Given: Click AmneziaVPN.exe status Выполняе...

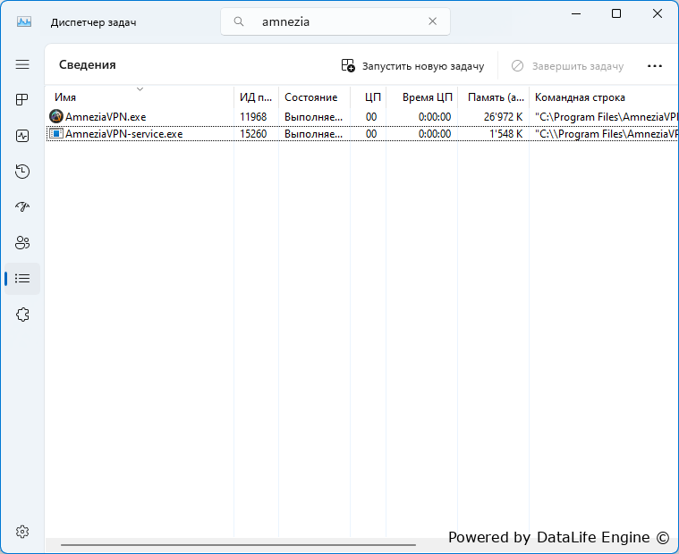Looking at the screenshot, I should pos(313,117).
